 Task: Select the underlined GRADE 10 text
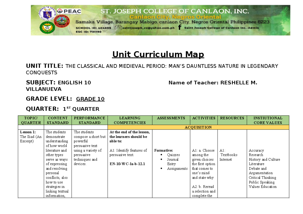(90, 99)
